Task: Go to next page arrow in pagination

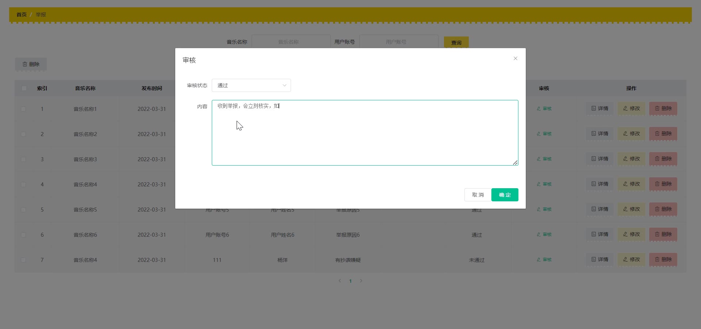Action: [361, 281]
